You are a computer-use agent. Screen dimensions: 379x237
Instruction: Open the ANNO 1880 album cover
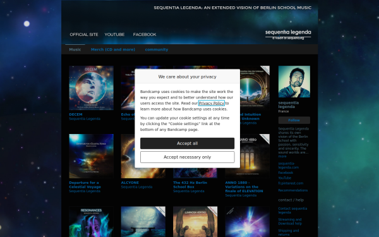255,156
